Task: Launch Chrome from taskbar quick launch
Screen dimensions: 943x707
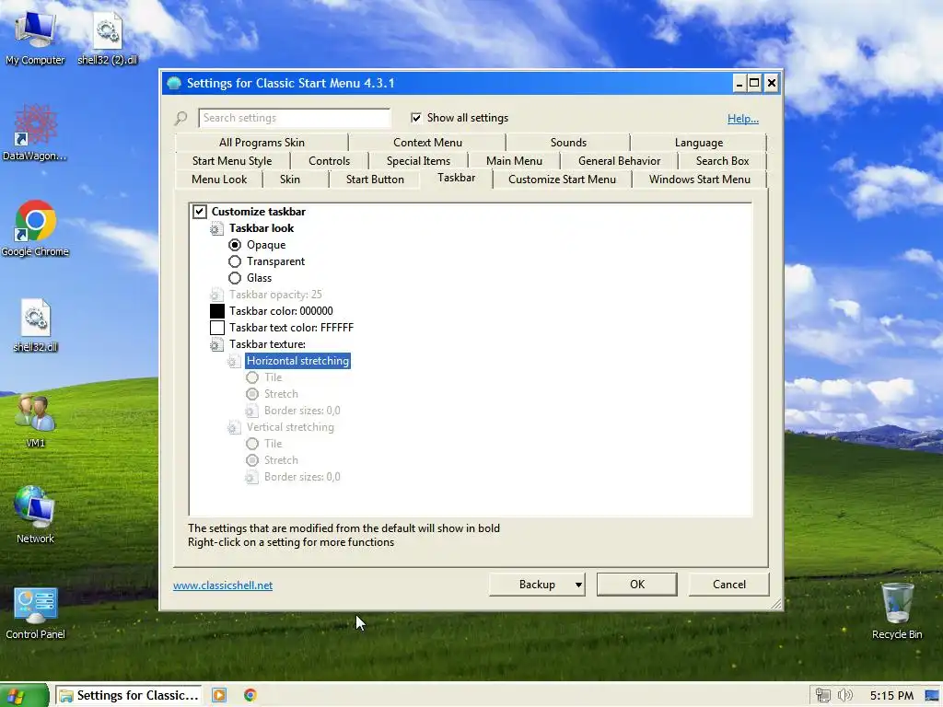Action: (250, 696)
